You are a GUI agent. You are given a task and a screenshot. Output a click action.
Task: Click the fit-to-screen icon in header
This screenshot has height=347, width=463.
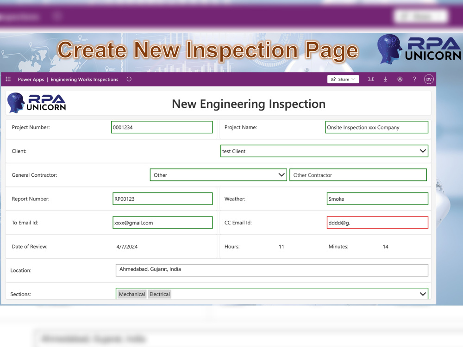tap(371, 79)
